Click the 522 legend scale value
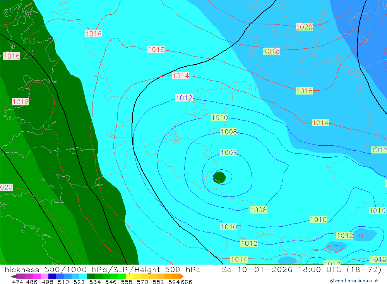 click(79, 282)
